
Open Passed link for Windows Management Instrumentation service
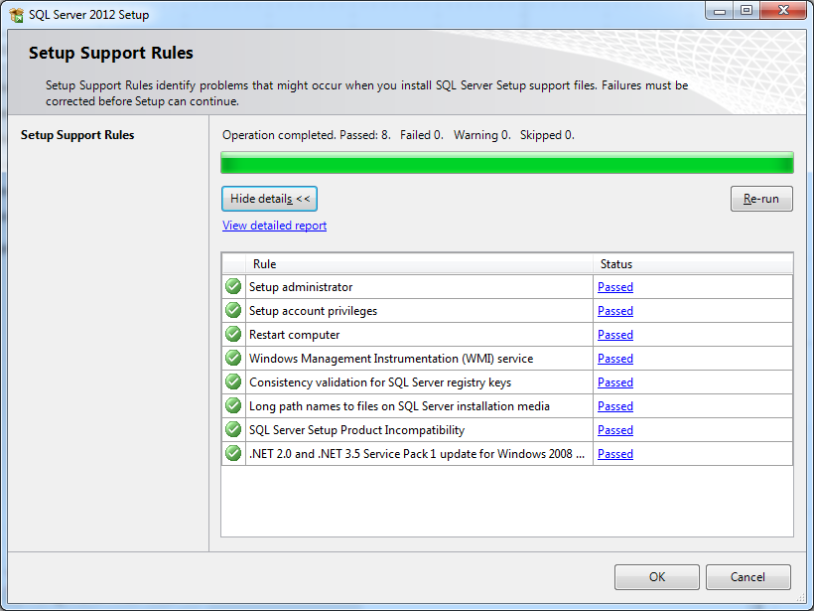(x=615, y=359)
